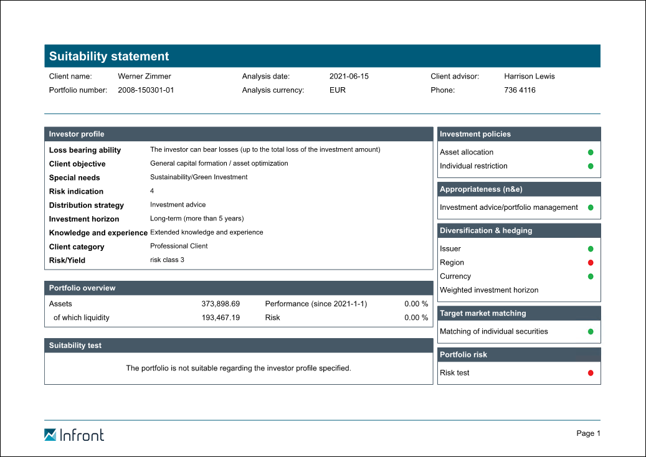The image size is (646, 457).
Task: Click the Investment advice/portfolio management green dot
Action: [591, 207]
